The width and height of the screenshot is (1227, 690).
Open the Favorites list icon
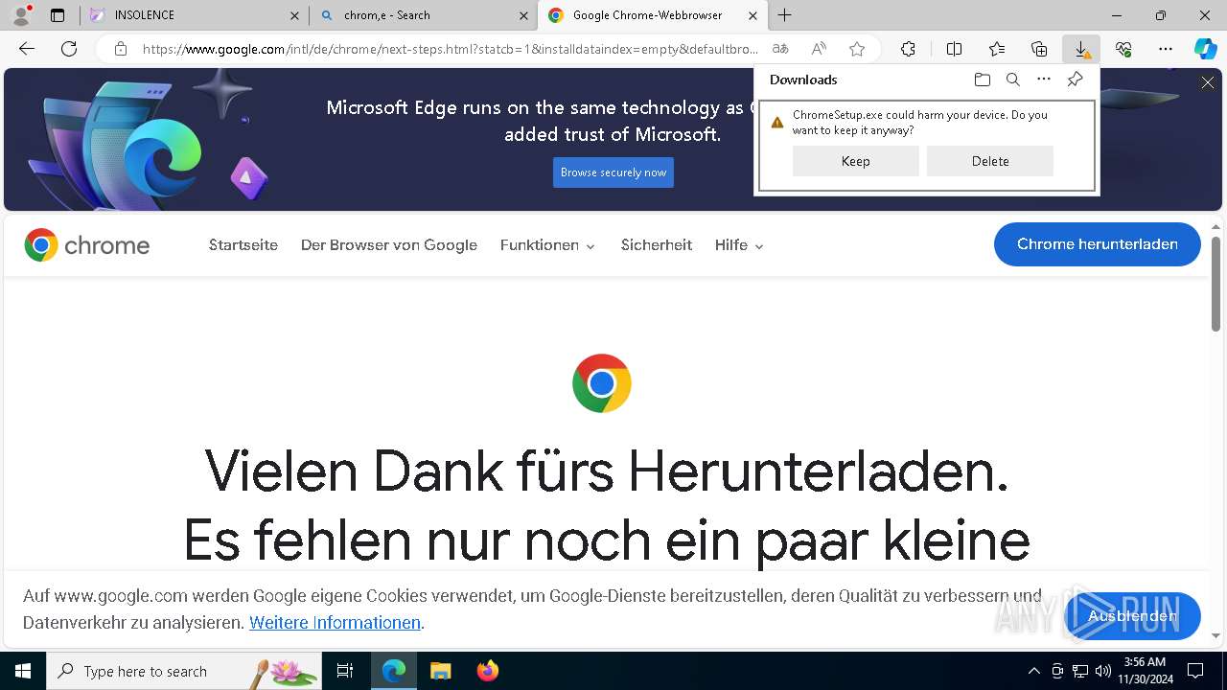997,49
